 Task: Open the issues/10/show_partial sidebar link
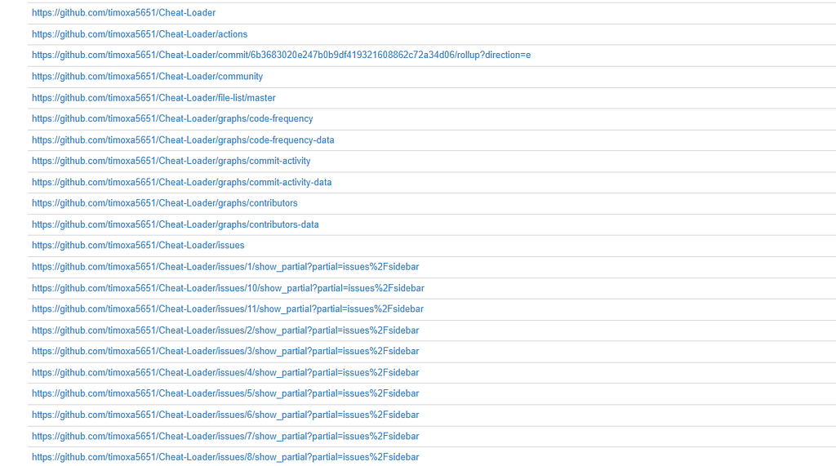[229, 288]
